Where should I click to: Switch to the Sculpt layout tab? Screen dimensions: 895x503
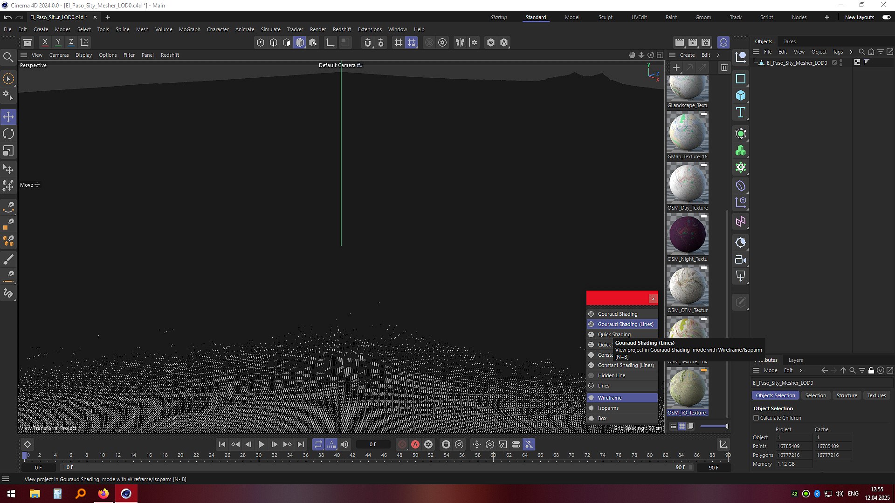(x=606, y=17)
